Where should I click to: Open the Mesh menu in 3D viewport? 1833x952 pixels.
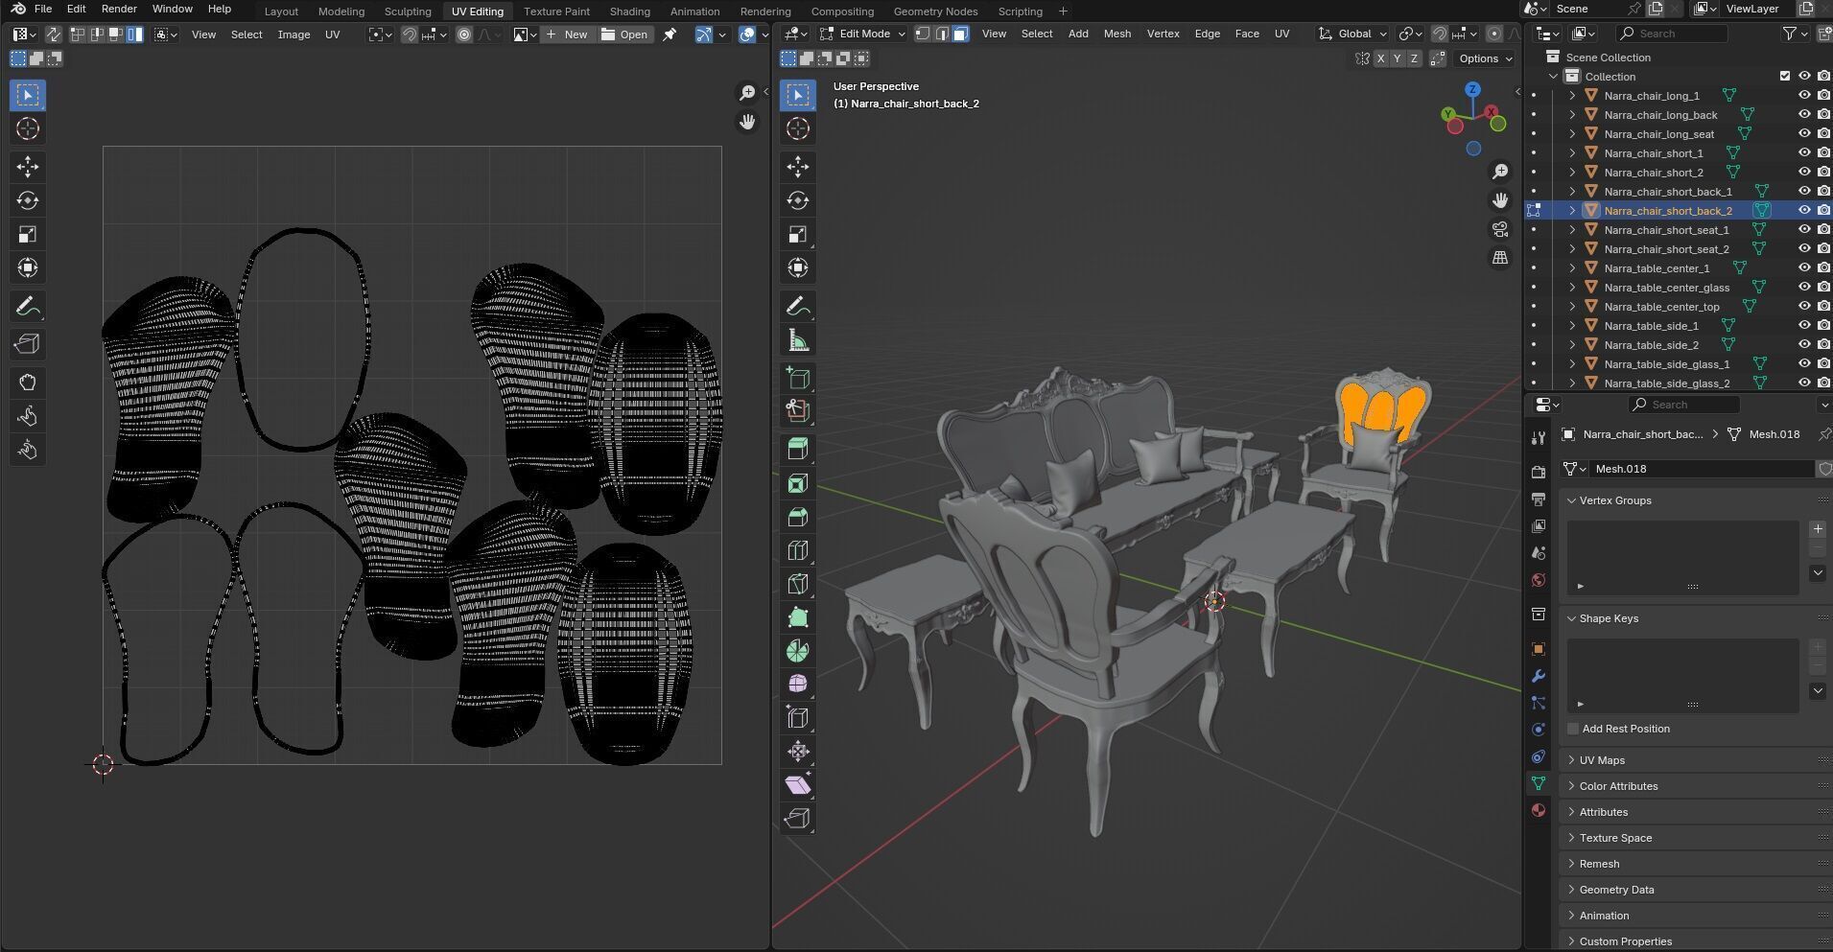[x=1116, y=34]
